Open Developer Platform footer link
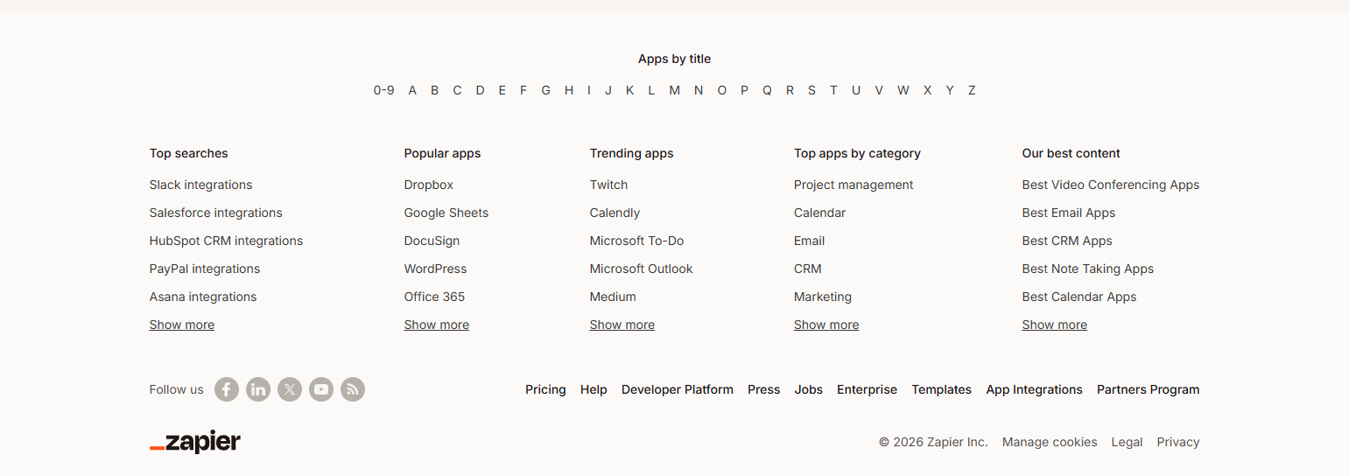 [x=678, y=389]
